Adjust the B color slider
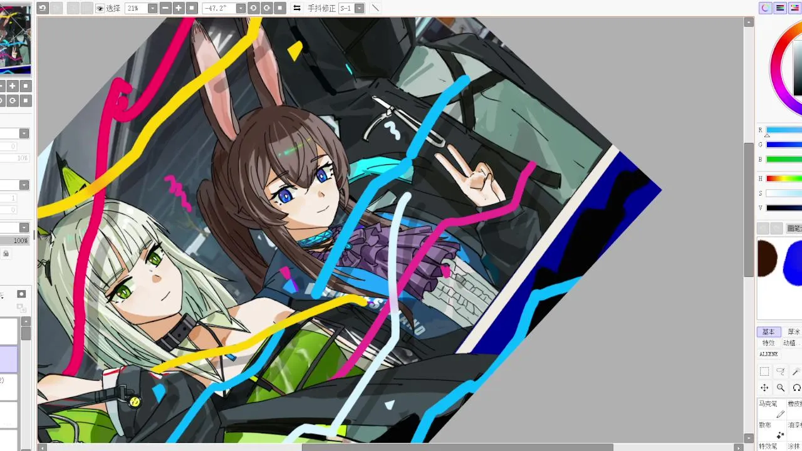The image size is (802, 451). click(x=783, y=160)
